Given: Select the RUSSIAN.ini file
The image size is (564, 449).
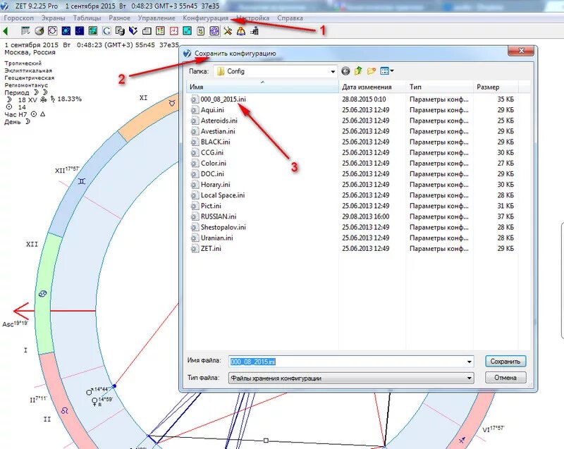Looking at the screenshot, I should 219,216.
